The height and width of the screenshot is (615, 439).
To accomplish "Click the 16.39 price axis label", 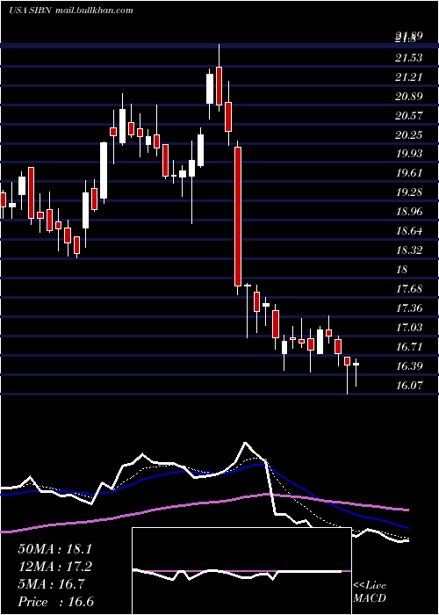I will point(409,366).
